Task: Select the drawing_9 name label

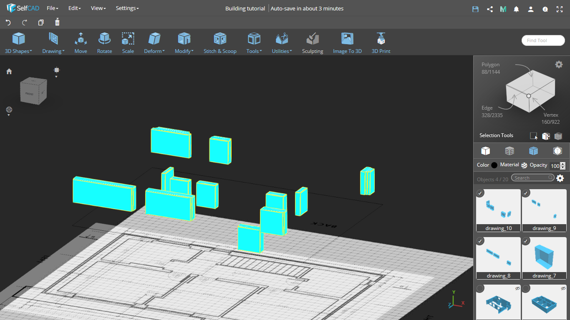Action: coord(544,228)
